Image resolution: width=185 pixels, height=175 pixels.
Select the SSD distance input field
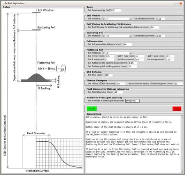108,75
